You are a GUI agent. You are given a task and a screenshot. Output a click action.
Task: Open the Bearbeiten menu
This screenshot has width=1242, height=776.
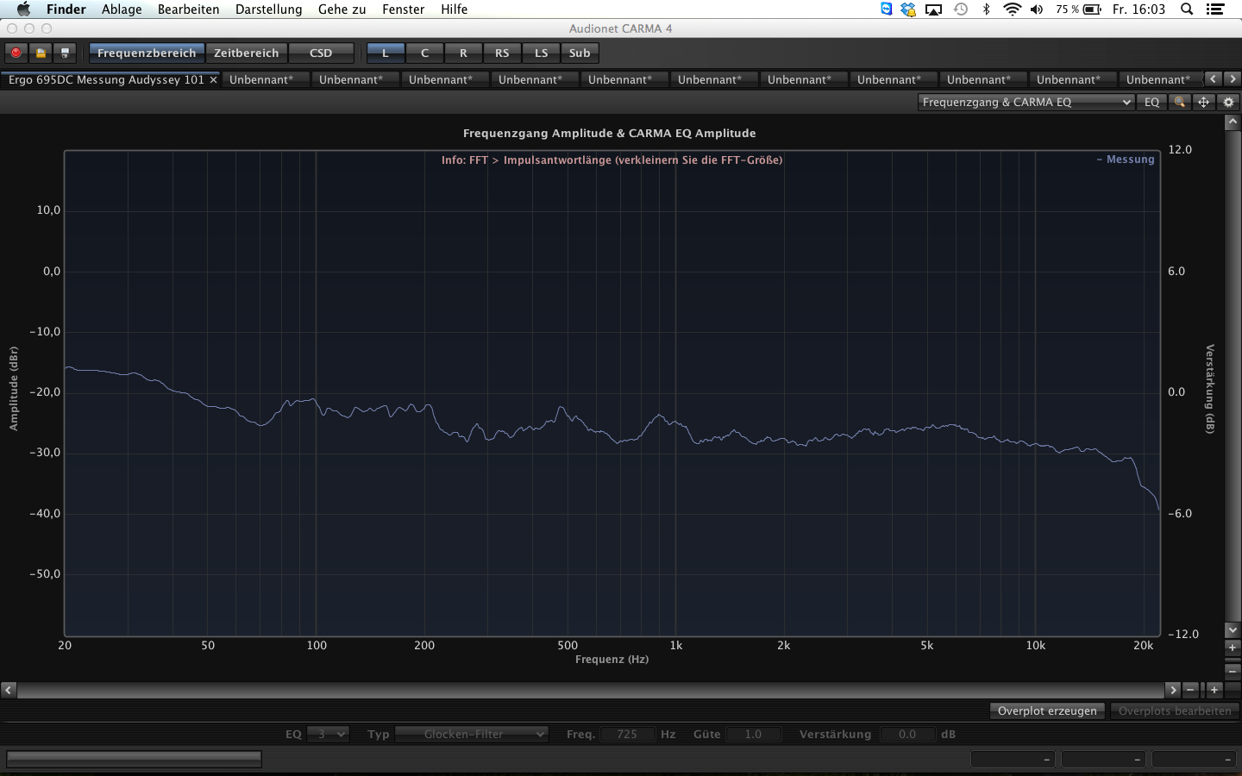[188, 9]
